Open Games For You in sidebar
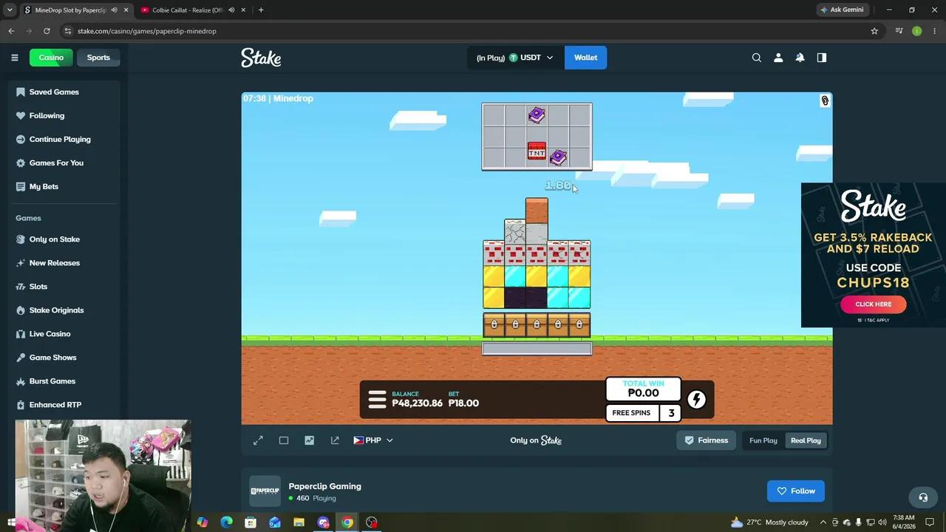Image resolution: width=946 pixels, height=532 pixels. (56, 163)
